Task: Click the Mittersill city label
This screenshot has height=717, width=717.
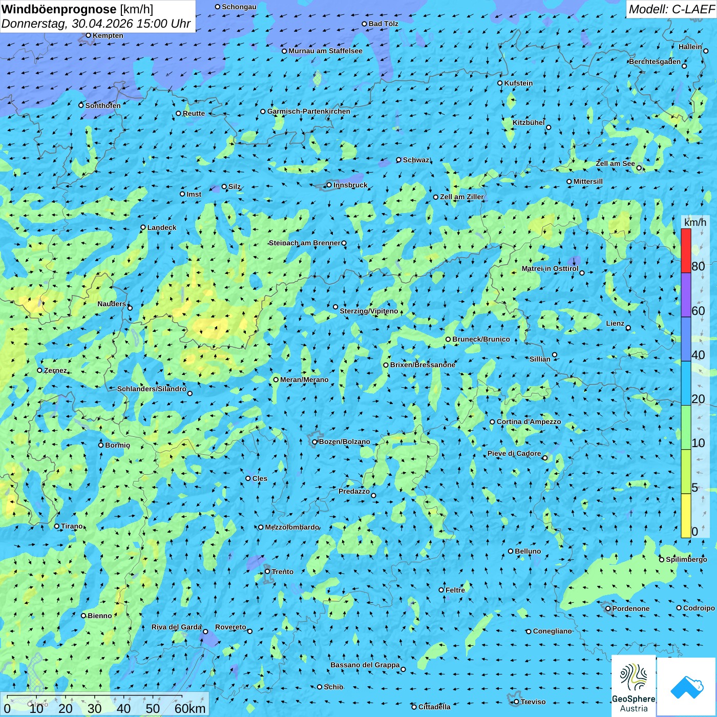Action: click(x=588, y=181)
